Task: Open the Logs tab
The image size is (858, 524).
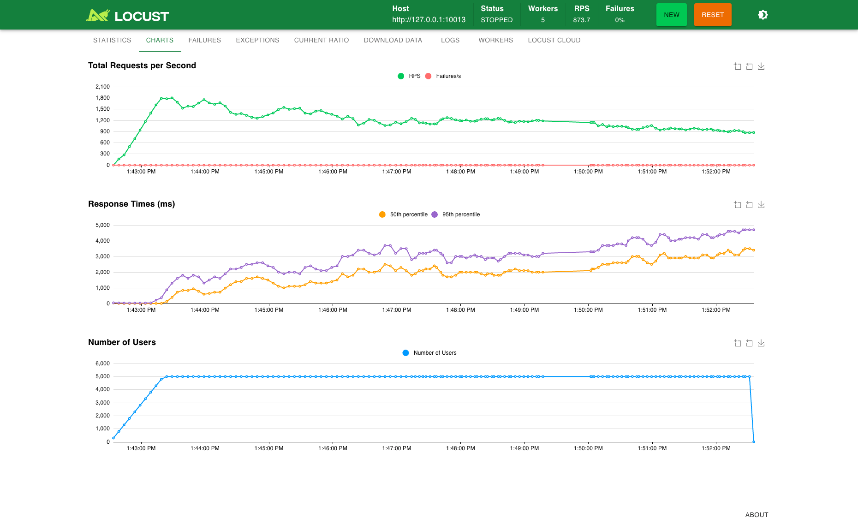Action: click(450, 40)
